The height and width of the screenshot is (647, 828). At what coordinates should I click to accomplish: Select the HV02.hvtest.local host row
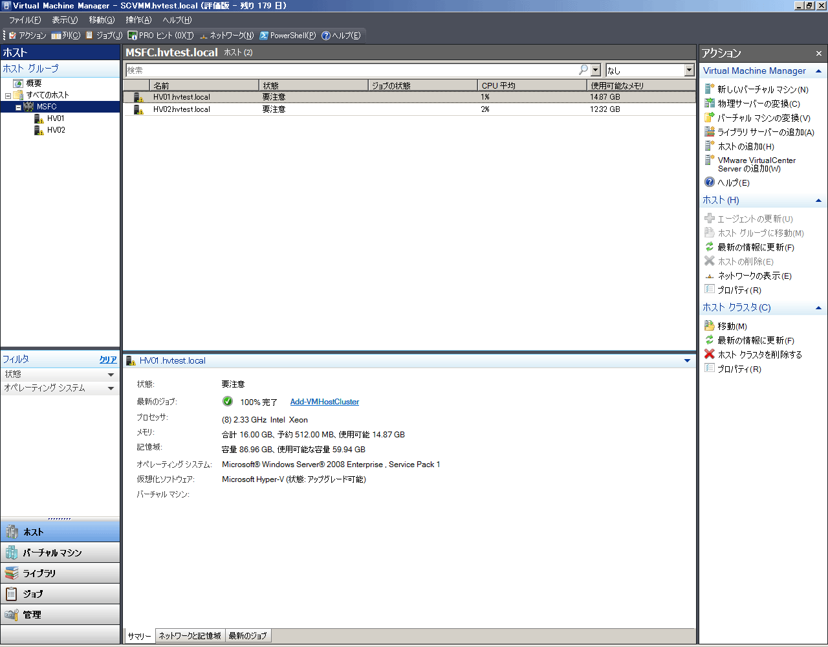click(x=409, y=109)
